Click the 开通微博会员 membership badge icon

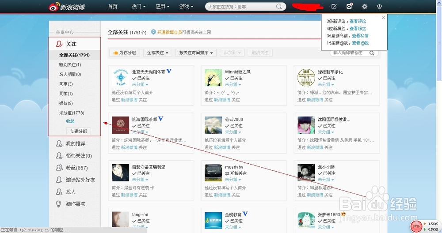tap(153, 32)
